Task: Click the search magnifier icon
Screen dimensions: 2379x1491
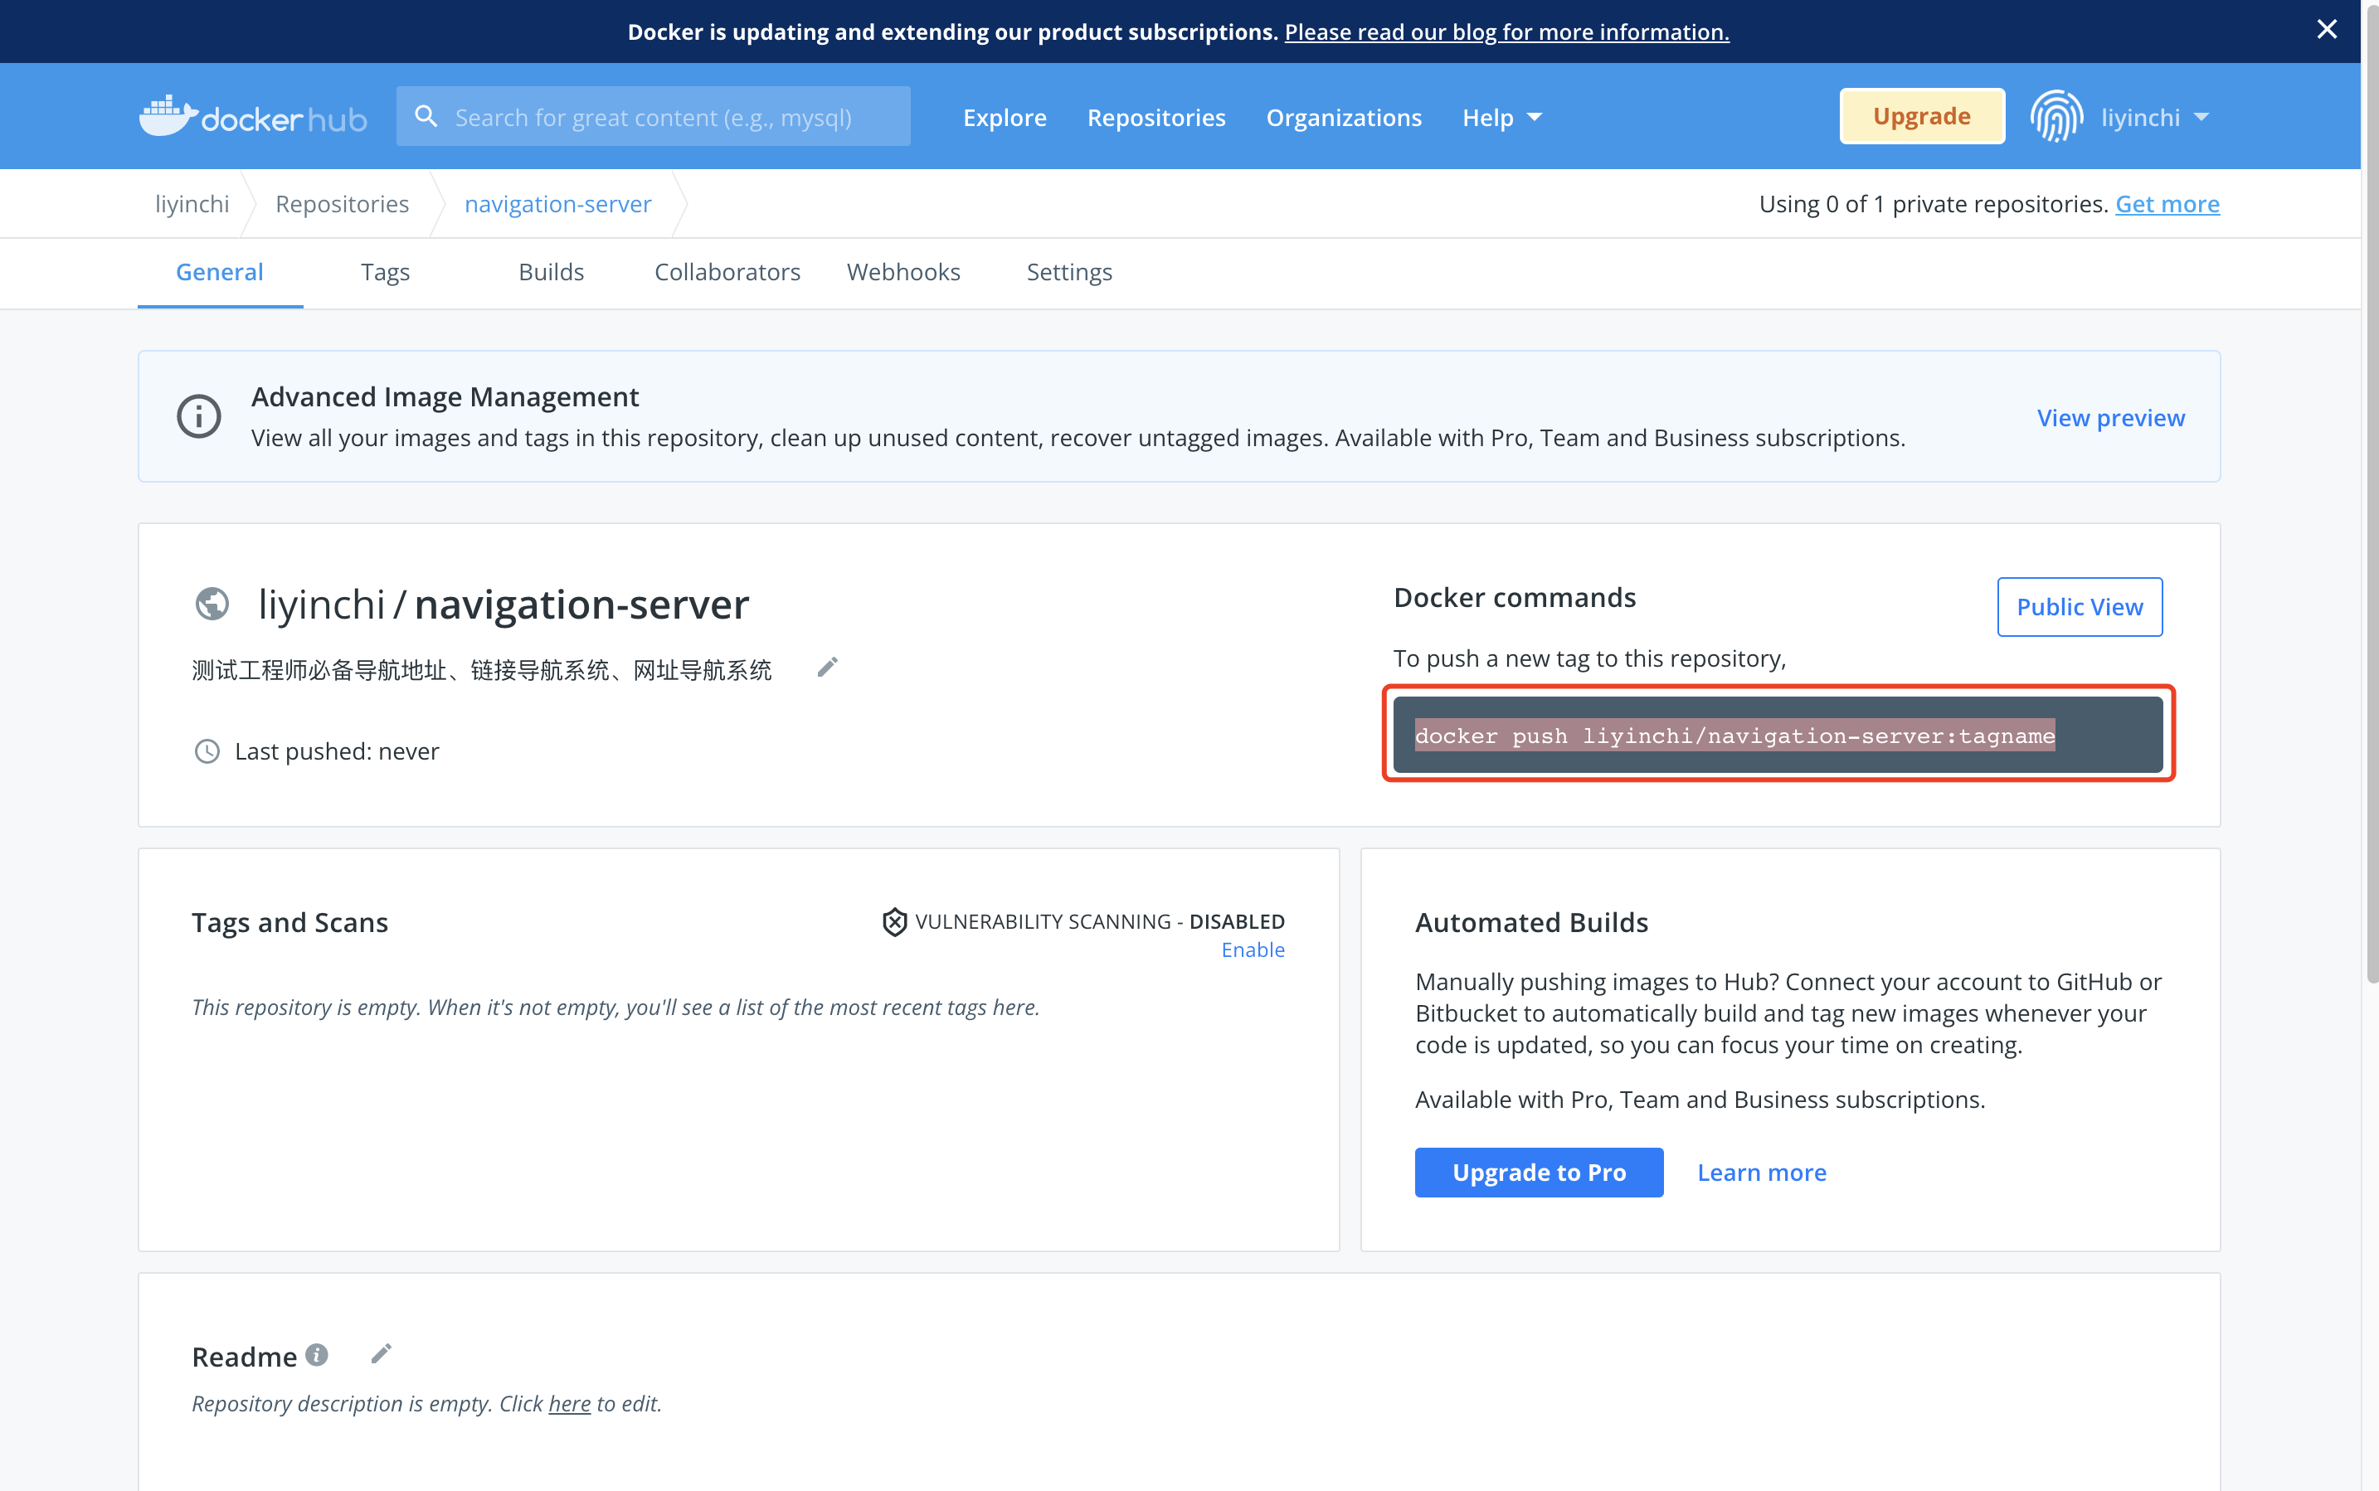Action: click(x=426, y=116)
